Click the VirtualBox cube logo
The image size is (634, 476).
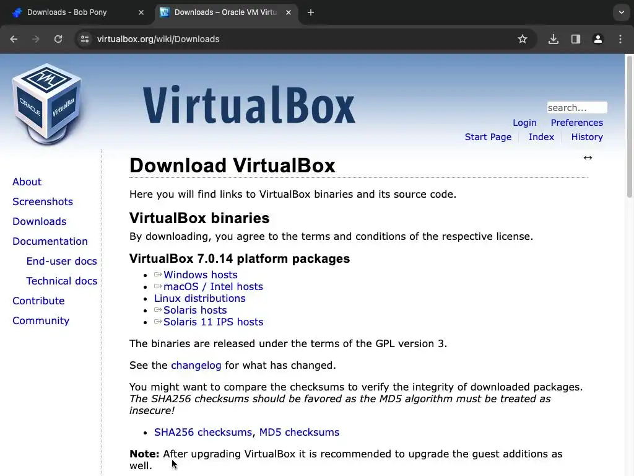click(x=47, y=104)
